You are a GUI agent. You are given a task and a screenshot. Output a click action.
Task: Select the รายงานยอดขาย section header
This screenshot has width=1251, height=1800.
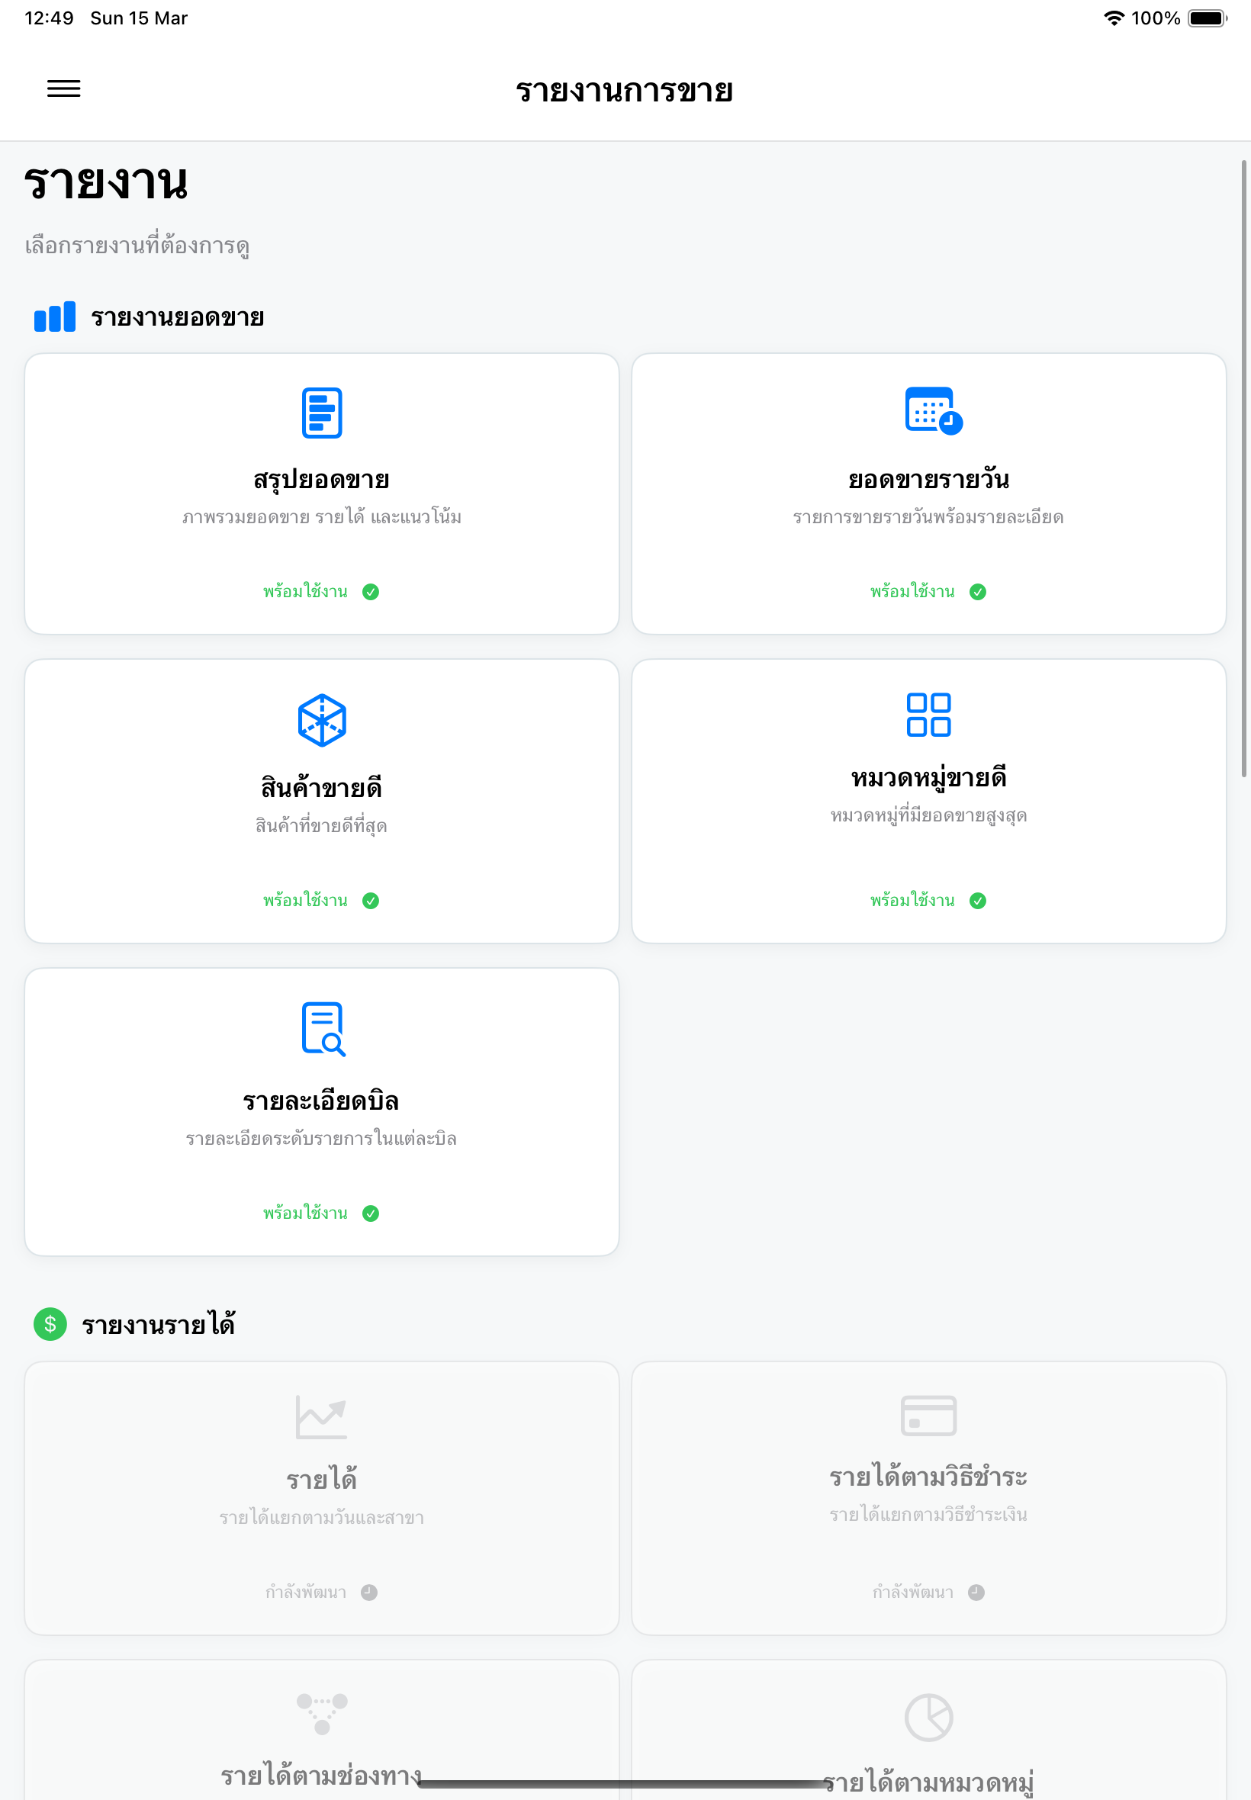pos(149,317)
